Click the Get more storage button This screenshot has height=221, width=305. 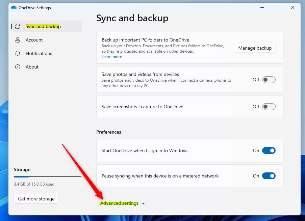tap(36, 199)
